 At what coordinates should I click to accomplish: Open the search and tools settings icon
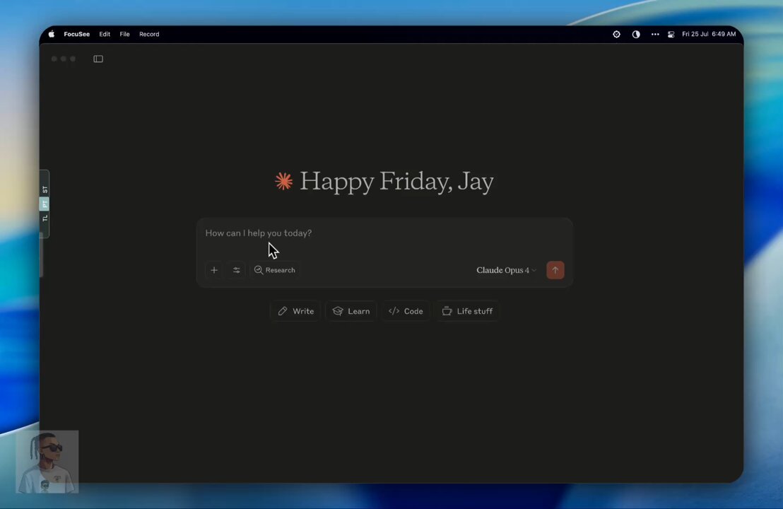[237, 270]
